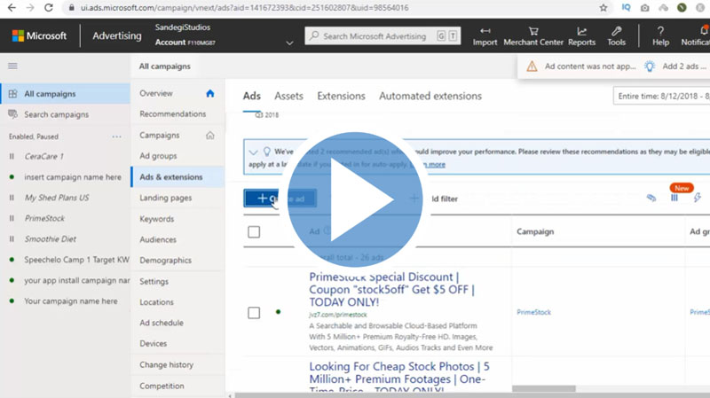Click the lightning bolt icon
Viewport: 710px width, 398px height.
pyautogui.click(x=698, y=198)
